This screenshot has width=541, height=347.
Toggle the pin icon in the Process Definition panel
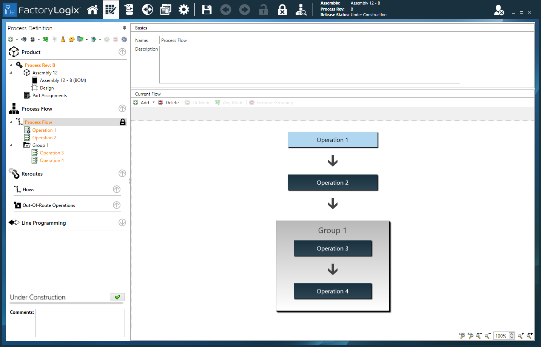coord(124,28)
